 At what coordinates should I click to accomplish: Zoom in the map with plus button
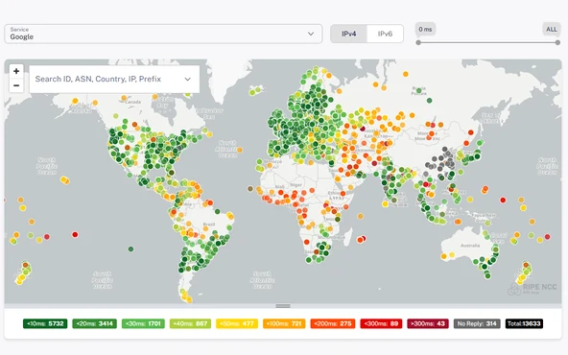click(x=16, y=71)
